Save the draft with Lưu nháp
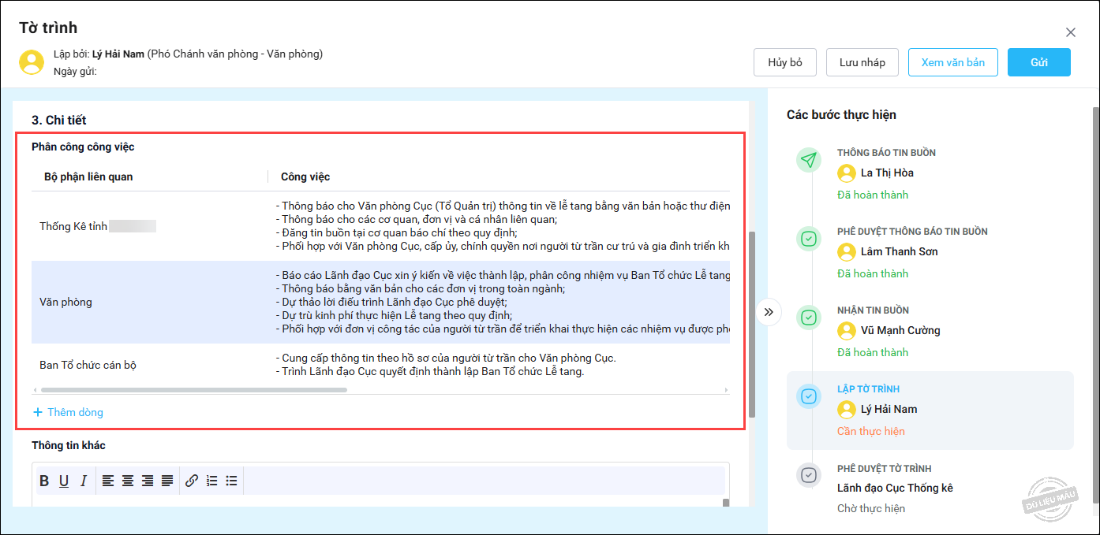This screenshot has height=535, width=1100. (x=862, y=62)
